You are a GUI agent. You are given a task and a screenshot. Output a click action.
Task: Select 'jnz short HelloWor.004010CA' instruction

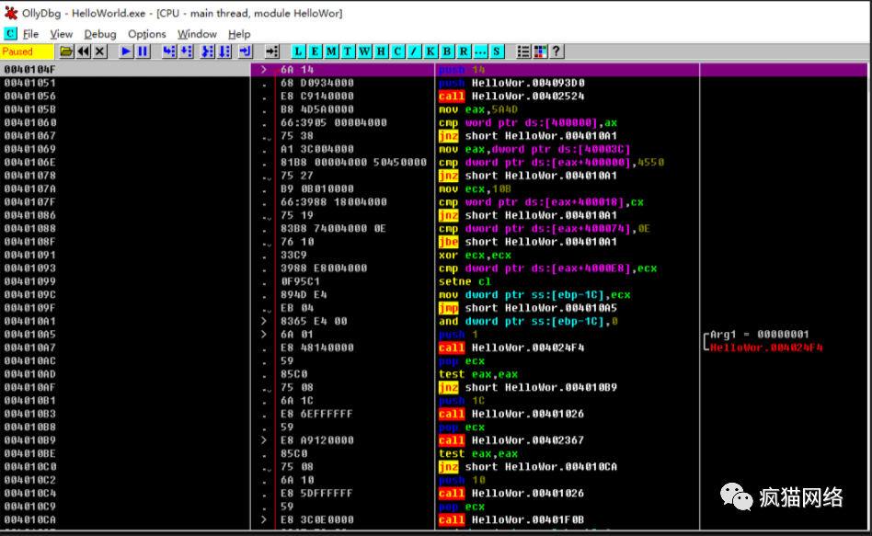(x=528, y=467)
